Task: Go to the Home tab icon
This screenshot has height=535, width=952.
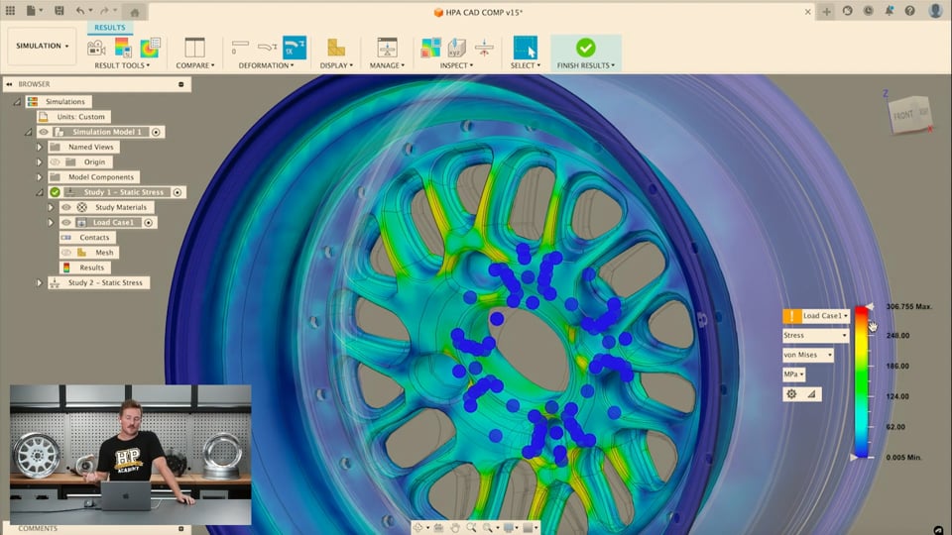Action: [135, 12]
